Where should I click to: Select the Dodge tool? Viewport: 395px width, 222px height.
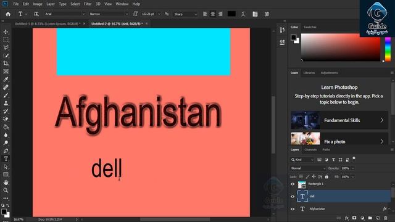click(x=6, y=143)
